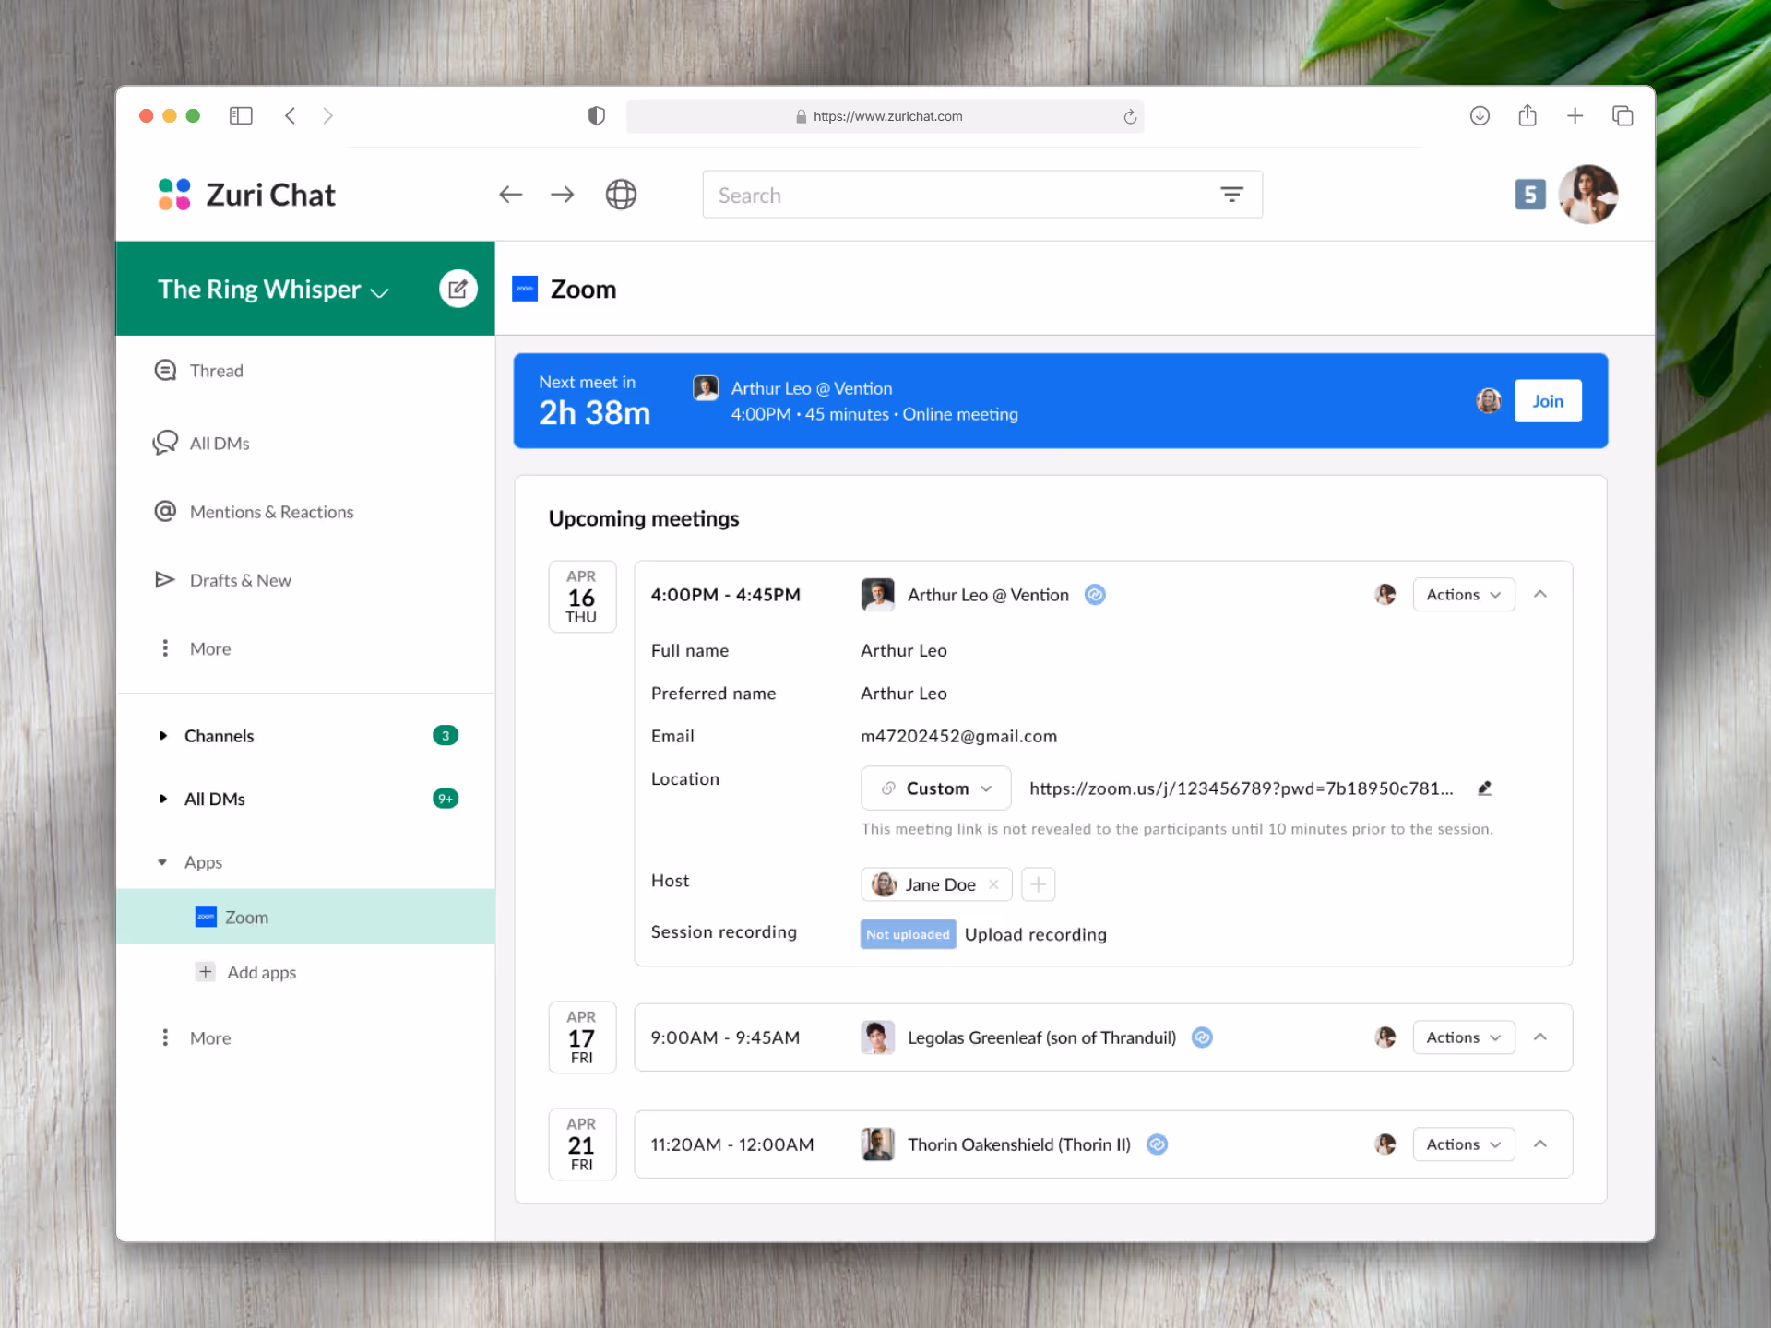Open Actions dropdown for Thorin Oakenshield meeting
The width and height of the screenshot is (1771, 1328).
click(x=1463, y=1144)
